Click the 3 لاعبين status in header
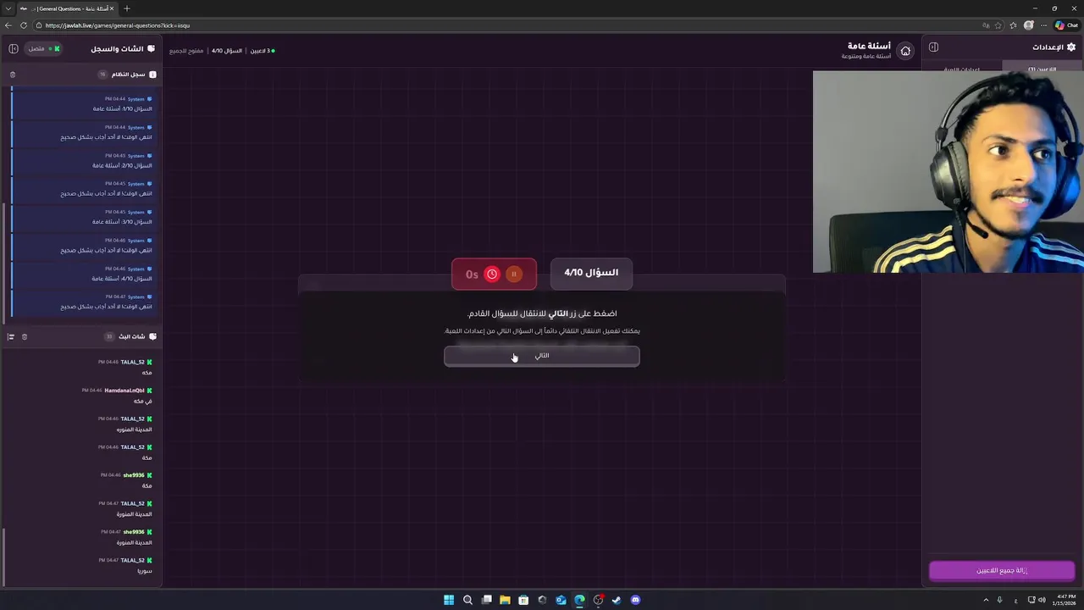1084x610 pixels. pos(261,51)
